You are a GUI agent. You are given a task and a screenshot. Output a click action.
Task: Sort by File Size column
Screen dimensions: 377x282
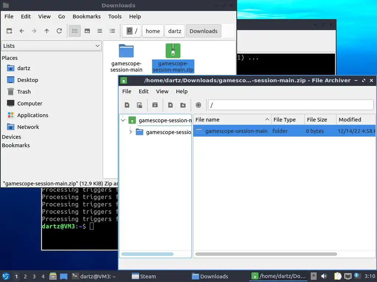coord(321,120)
